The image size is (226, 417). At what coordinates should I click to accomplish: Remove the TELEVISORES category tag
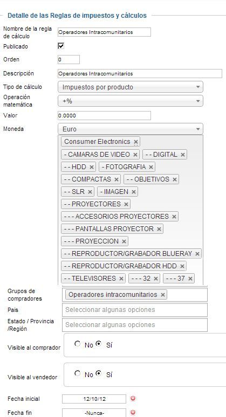point(121,279)
